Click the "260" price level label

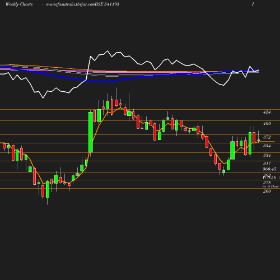(x=267, y=191)
